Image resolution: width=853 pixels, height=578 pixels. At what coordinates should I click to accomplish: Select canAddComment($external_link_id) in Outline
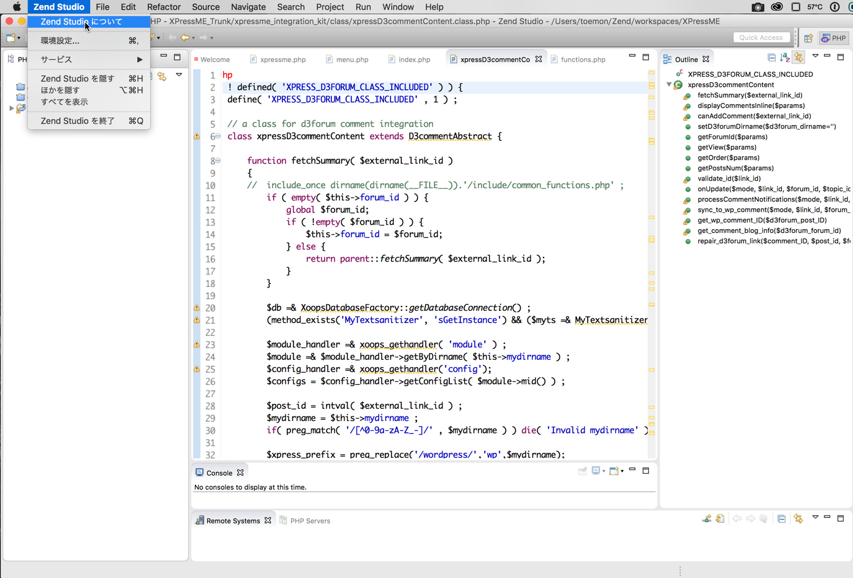coord(754,116)
